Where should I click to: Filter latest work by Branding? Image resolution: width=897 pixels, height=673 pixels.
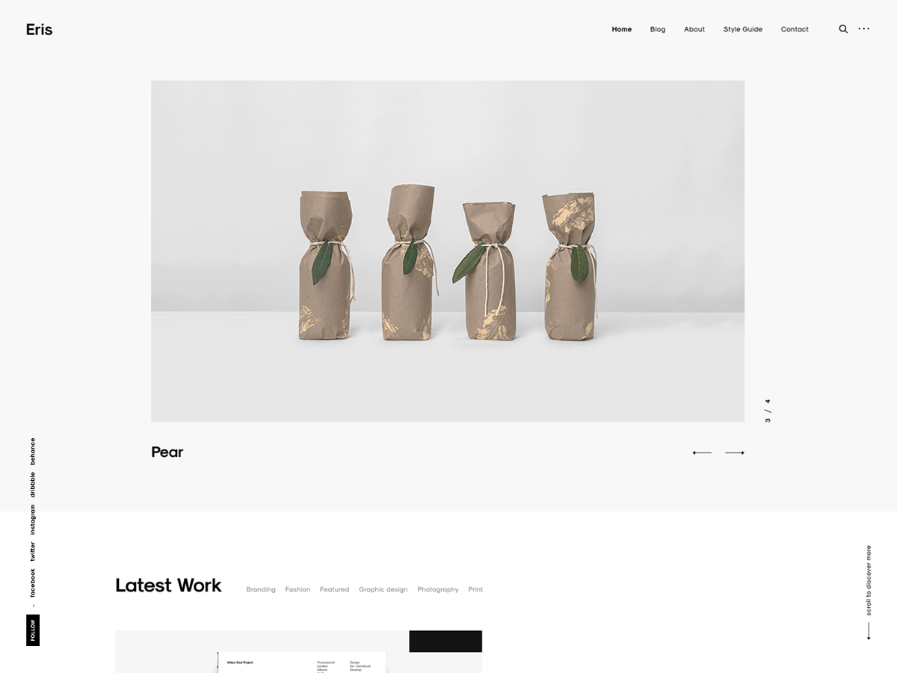261,589
